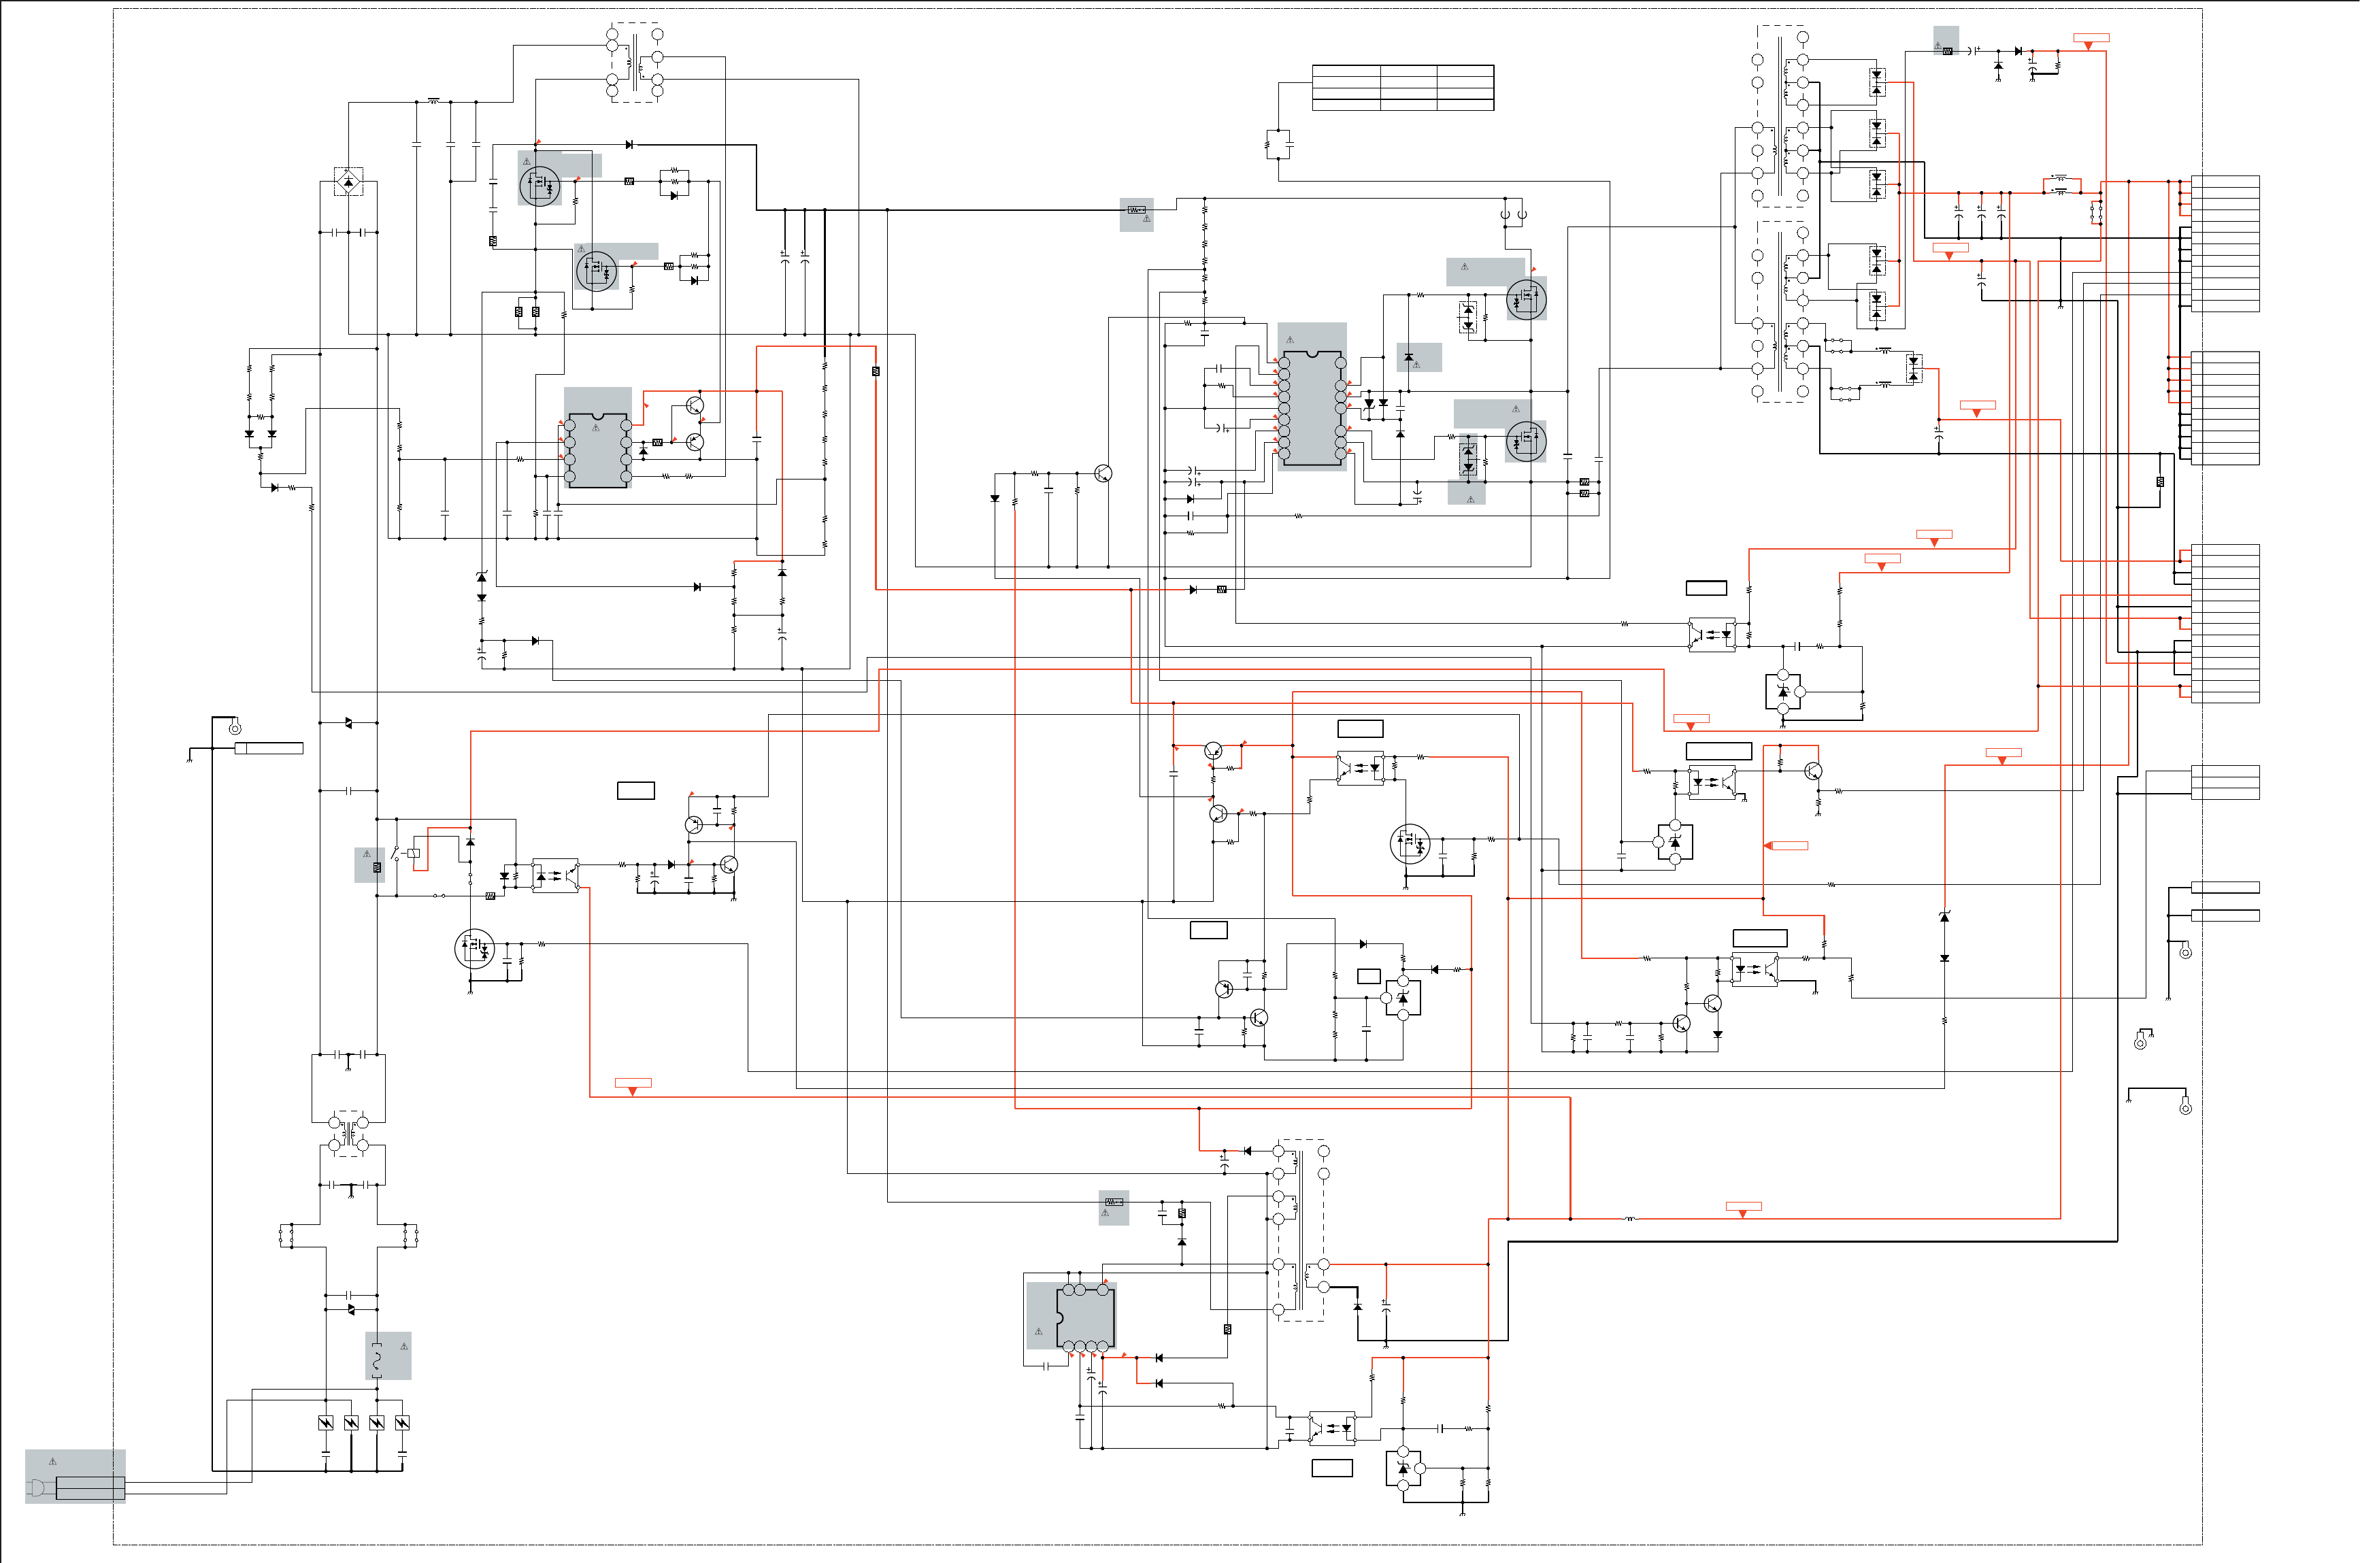Image resolution: width=2360 pixels, height=1563 pixels.
Task: Click the warning triangle beside the AC plug
Action: pos(53,1462)
